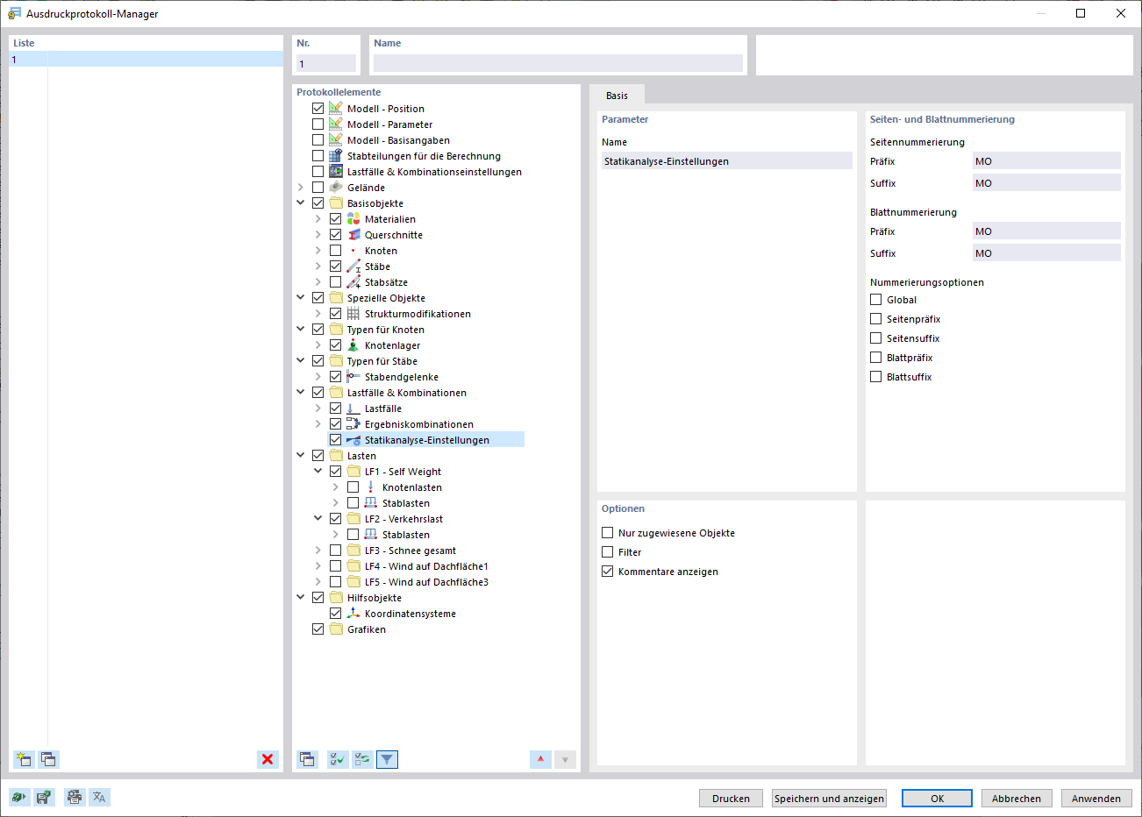The width and height of the screenshot is (1142, 817).
Task: Click the Grafiken folder icon
Action: [x=336, y=629]
